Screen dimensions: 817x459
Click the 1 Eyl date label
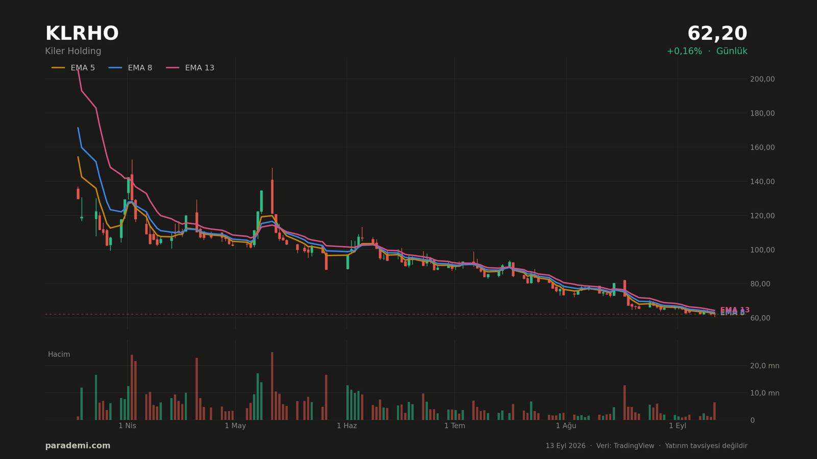point(678,426)
